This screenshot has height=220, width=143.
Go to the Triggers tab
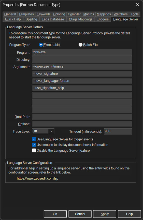(103, 19)
